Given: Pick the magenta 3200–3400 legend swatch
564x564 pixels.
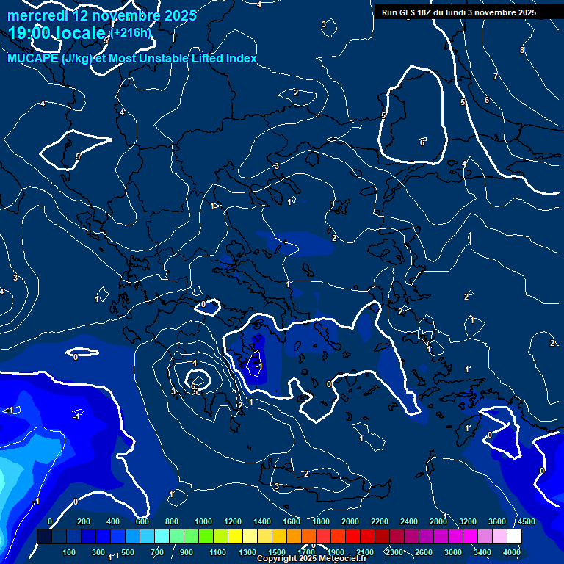Looking at the screenshot, I should click(x=470, y=536).
